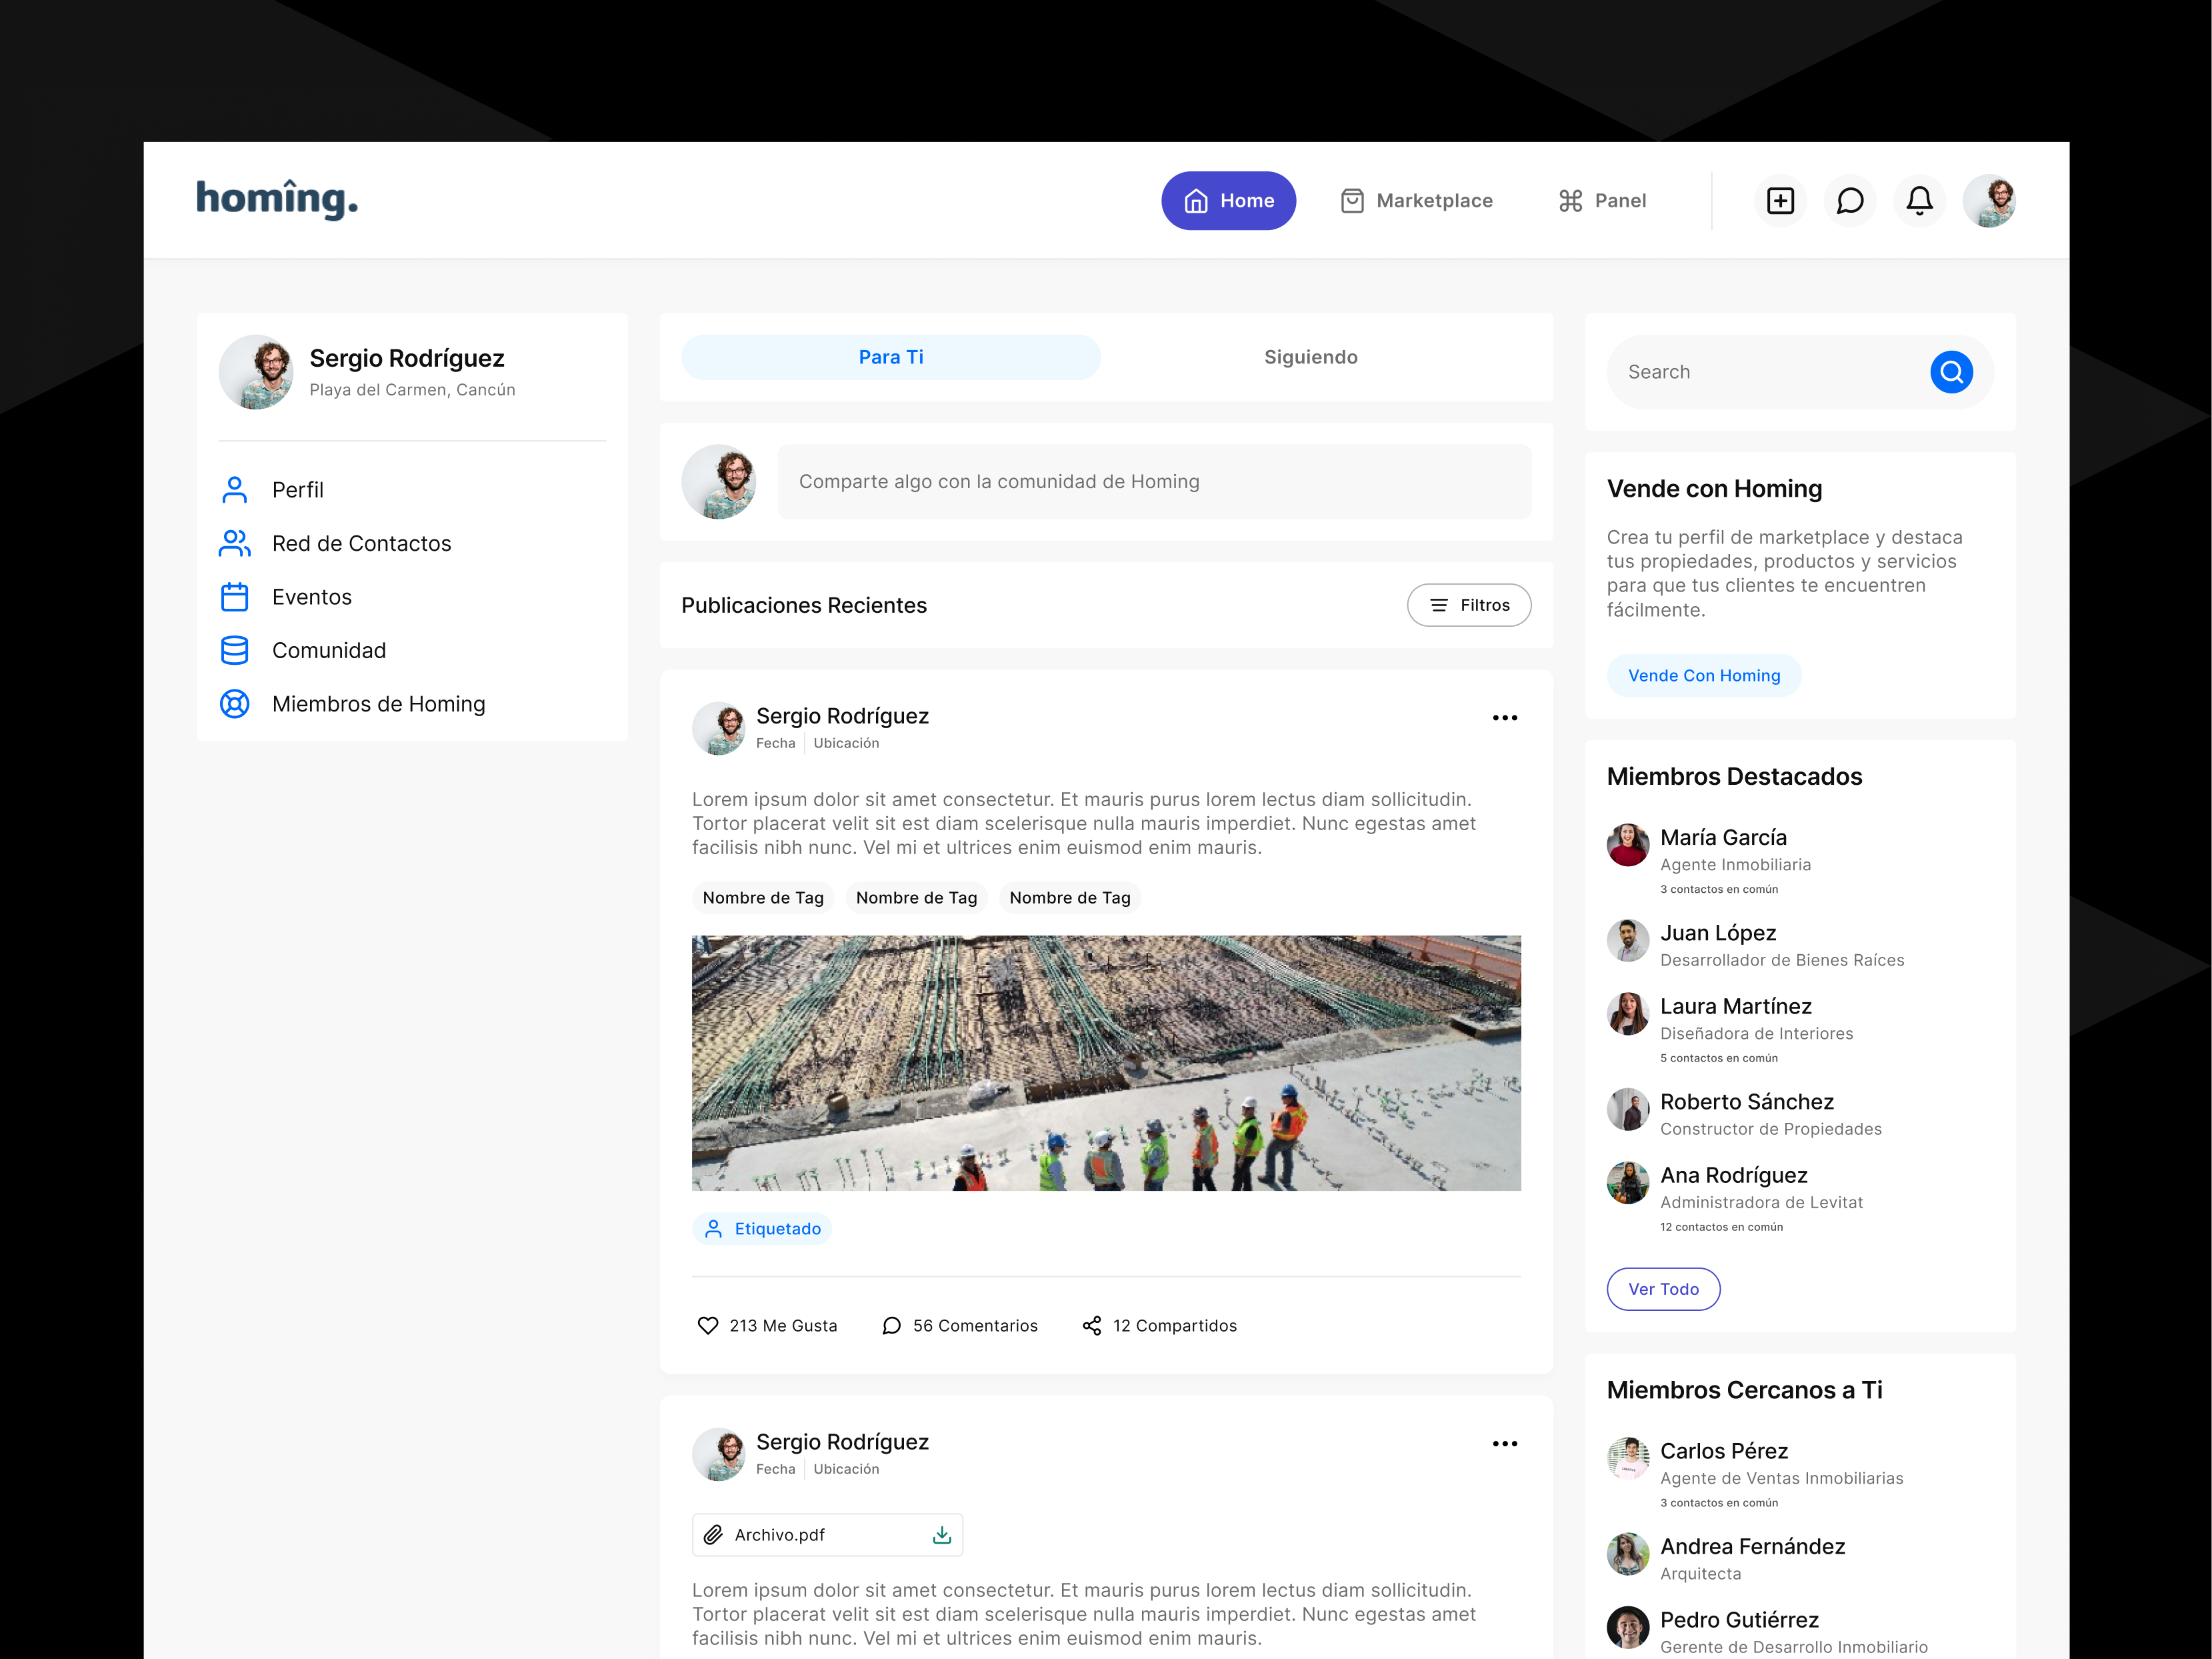The height and width of the screenshot is (1659, 2212).
Task: Click Ver Todo under Miembros Destacados
Action: point(1663,1289)
